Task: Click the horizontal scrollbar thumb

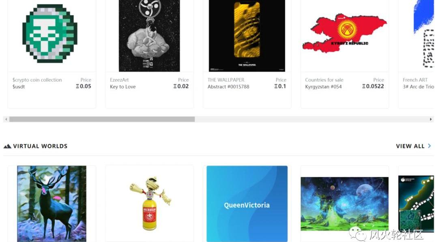Action: 102,119
